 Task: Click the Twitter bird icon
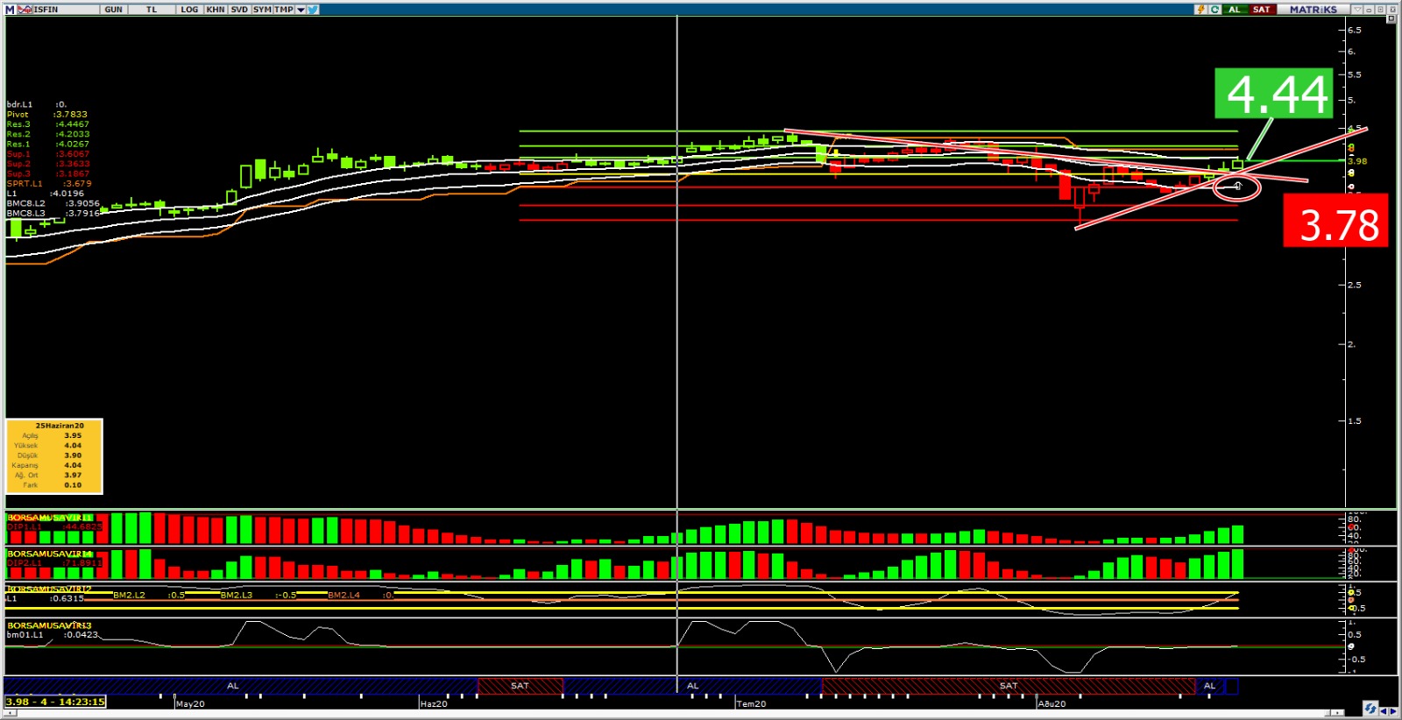[x=313, y=10]
